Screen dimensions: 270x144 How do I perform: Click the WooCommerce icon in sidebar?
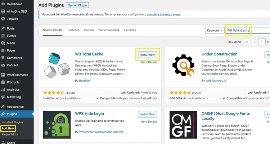point(3,75)
